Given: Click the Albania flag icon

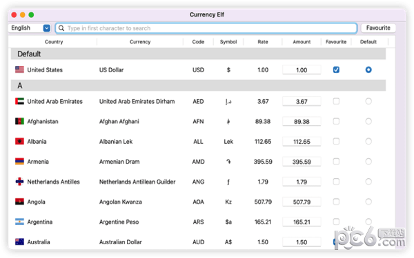Looking at the screenshot, I should [x=19, y=141].
